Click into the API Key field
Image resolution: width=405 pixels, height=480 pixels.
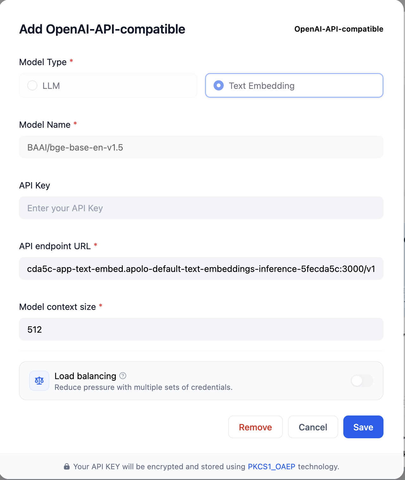[201, 208]
